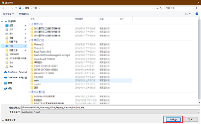This screenshot has height=124, width=201.
Task: Collapse the 快速存取 tree node
Action: pos(2,22)
